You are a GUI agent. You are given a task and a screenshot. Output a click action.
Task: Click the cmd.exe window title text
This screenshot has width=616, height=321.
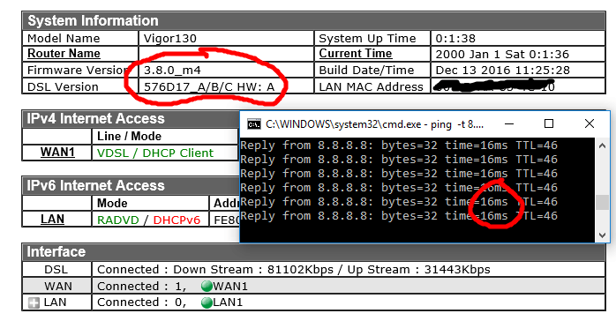pos(374,125)
